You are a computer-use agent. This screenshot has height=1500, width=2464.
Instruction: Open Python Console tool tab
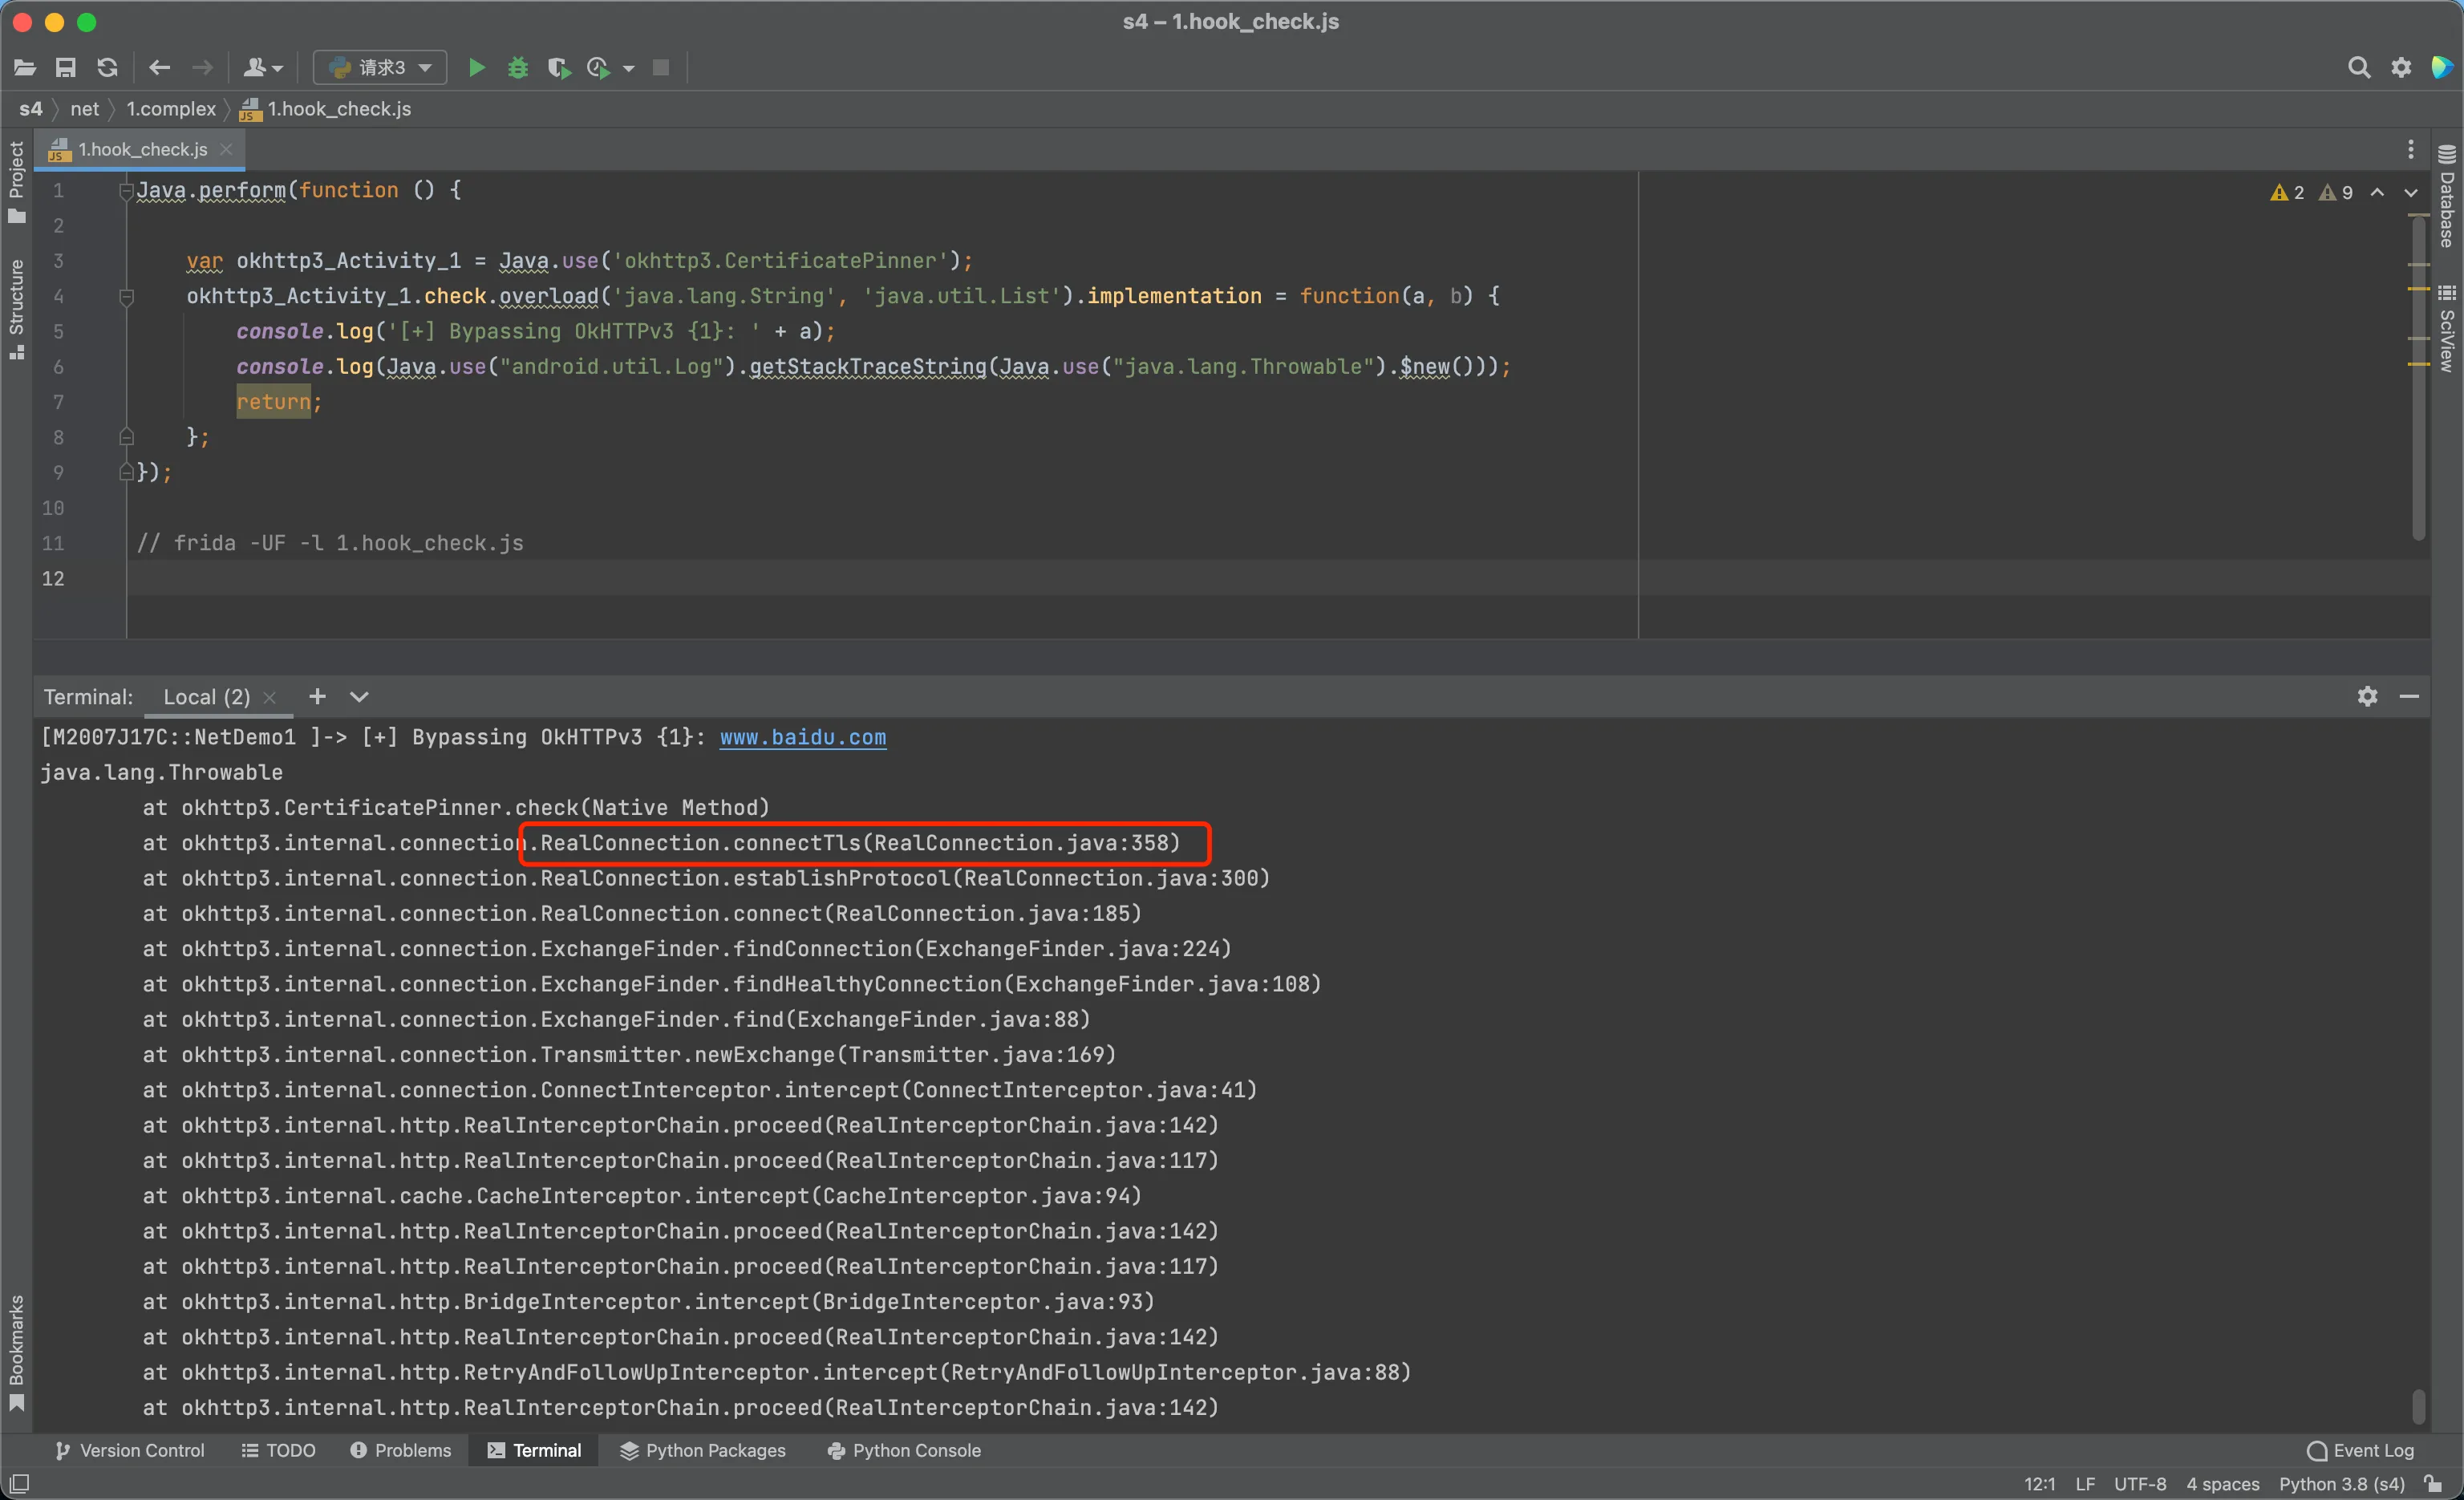904,1450
